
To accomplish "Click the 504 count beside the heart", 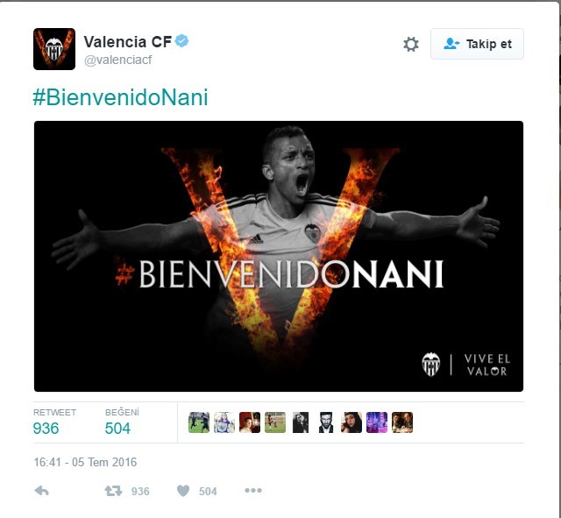I will pyautogui.click(x=208, y=492).
